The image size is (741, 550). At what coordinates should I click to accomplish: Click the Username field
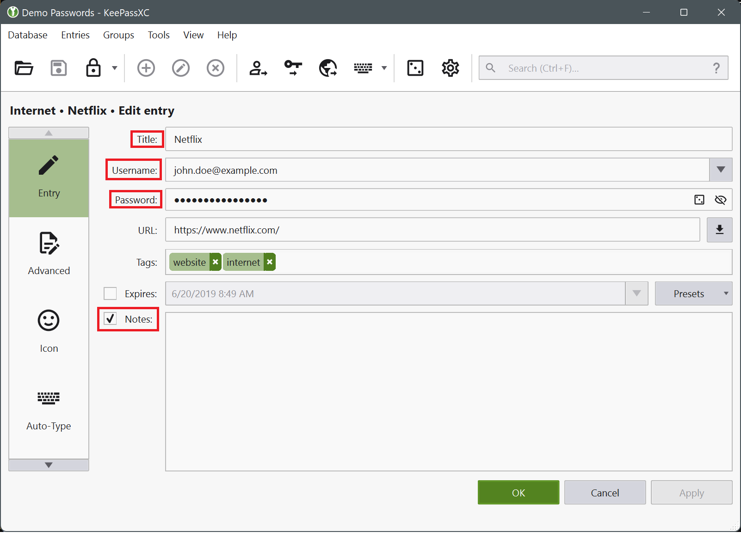click(x=438, y=170)
